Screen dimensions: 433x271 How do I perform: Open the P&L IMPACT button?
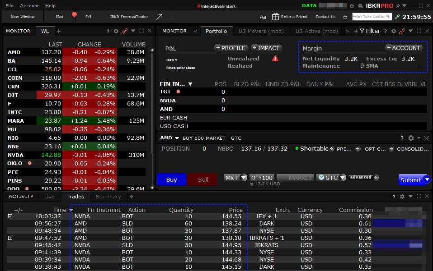(x=267, y=48)
